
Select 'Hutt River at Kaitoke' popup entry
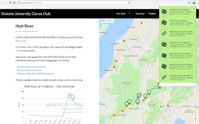tap(178, 23)
